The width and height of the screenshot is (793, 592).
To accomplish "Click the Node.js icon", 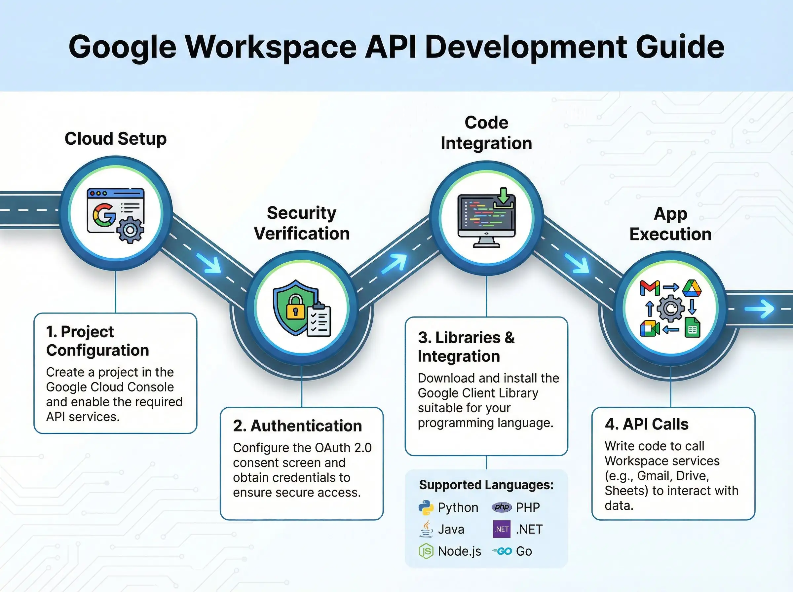I will (x=427, y=551).
